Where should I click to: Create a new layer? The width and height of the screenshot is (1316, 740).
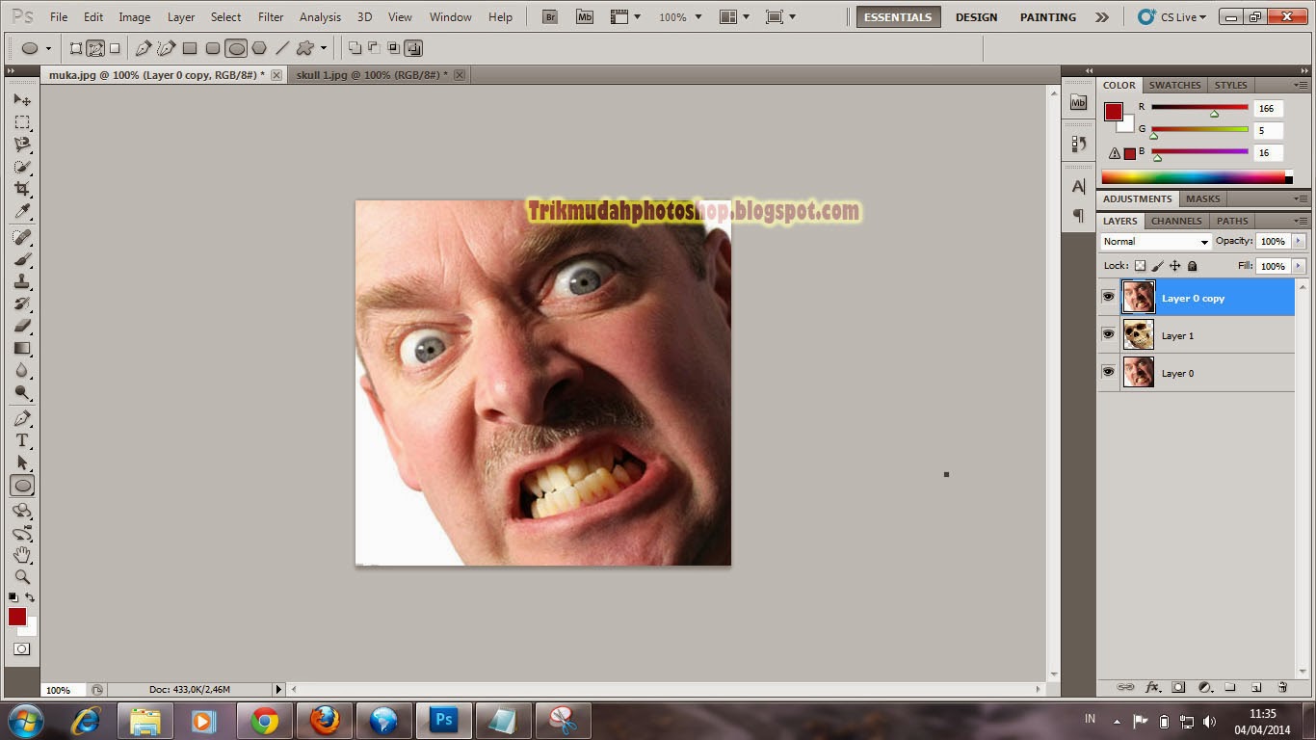pyautogui.click(x=1256, y=687)
